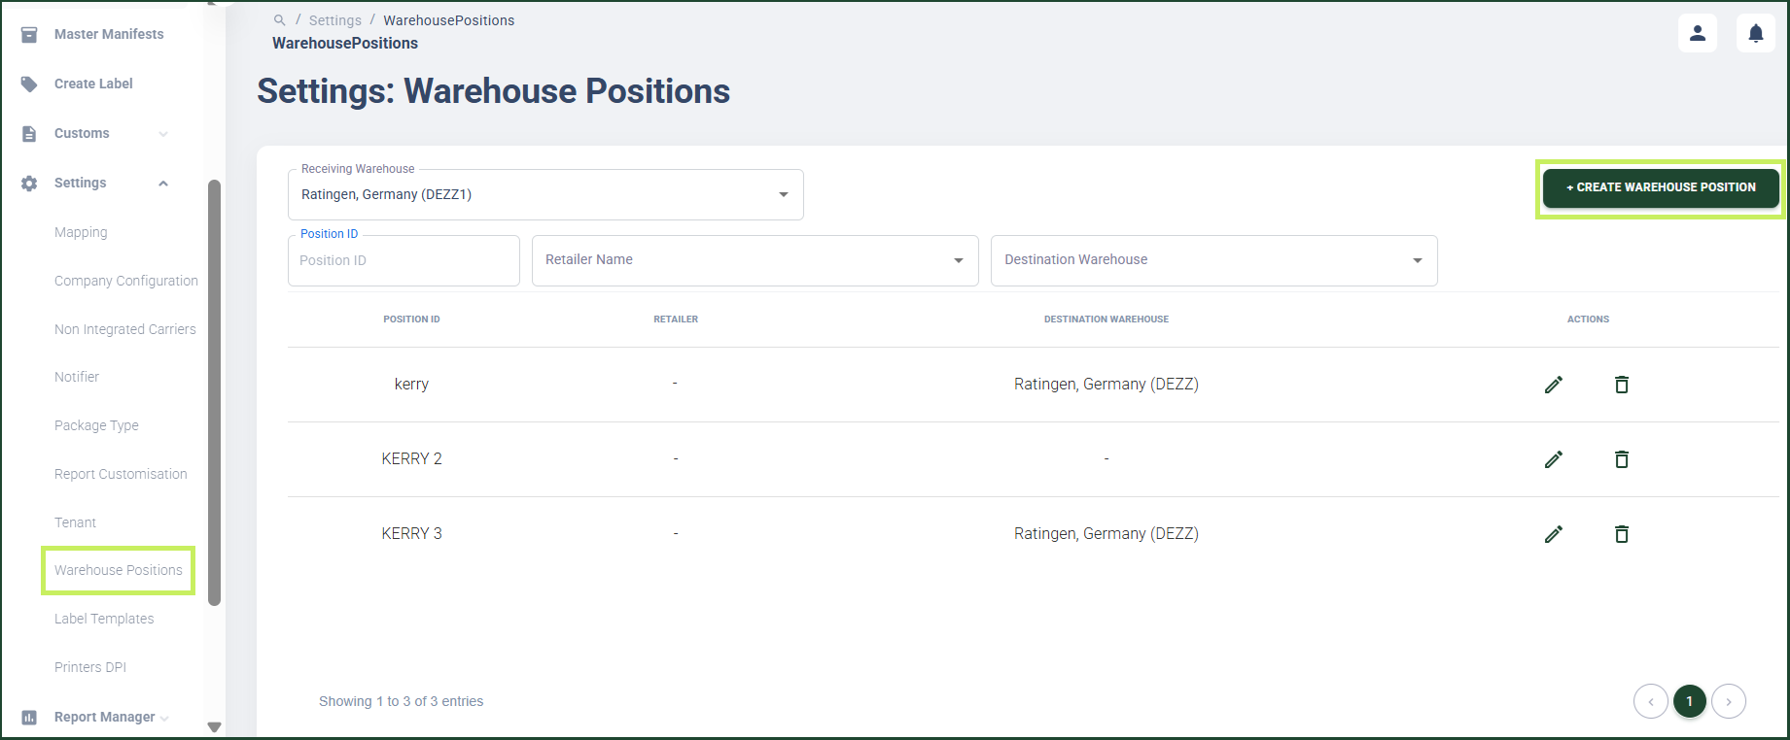Delete the KERRY 2 position
Screen dimensions: 1790x740
tap(1622, 459)
